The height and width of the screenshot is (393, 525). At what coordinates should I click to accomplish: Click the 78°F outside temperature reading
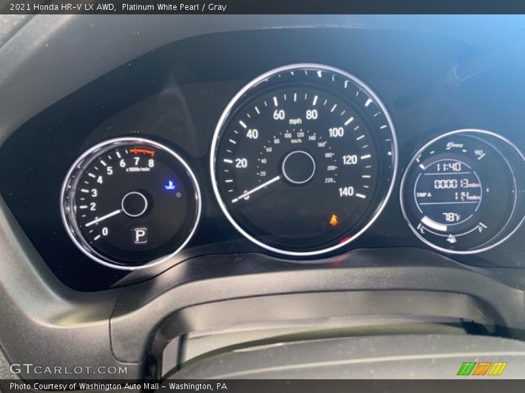[x=451, y=217]
